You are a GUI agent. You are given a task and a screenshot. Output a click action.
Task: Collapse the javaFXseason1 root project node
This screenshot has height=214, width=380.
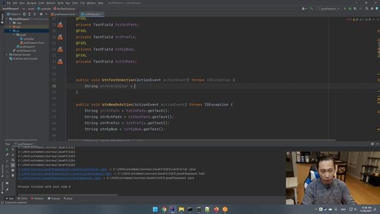(x=7, y=18)
